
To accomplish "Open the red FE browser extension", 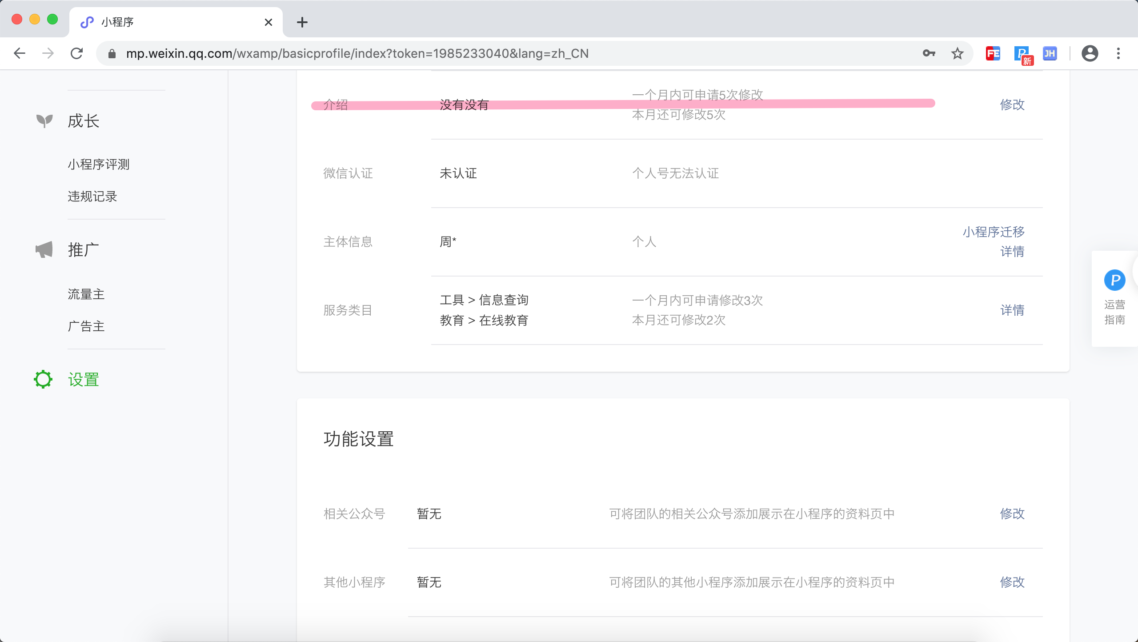I will click(993, 54).
